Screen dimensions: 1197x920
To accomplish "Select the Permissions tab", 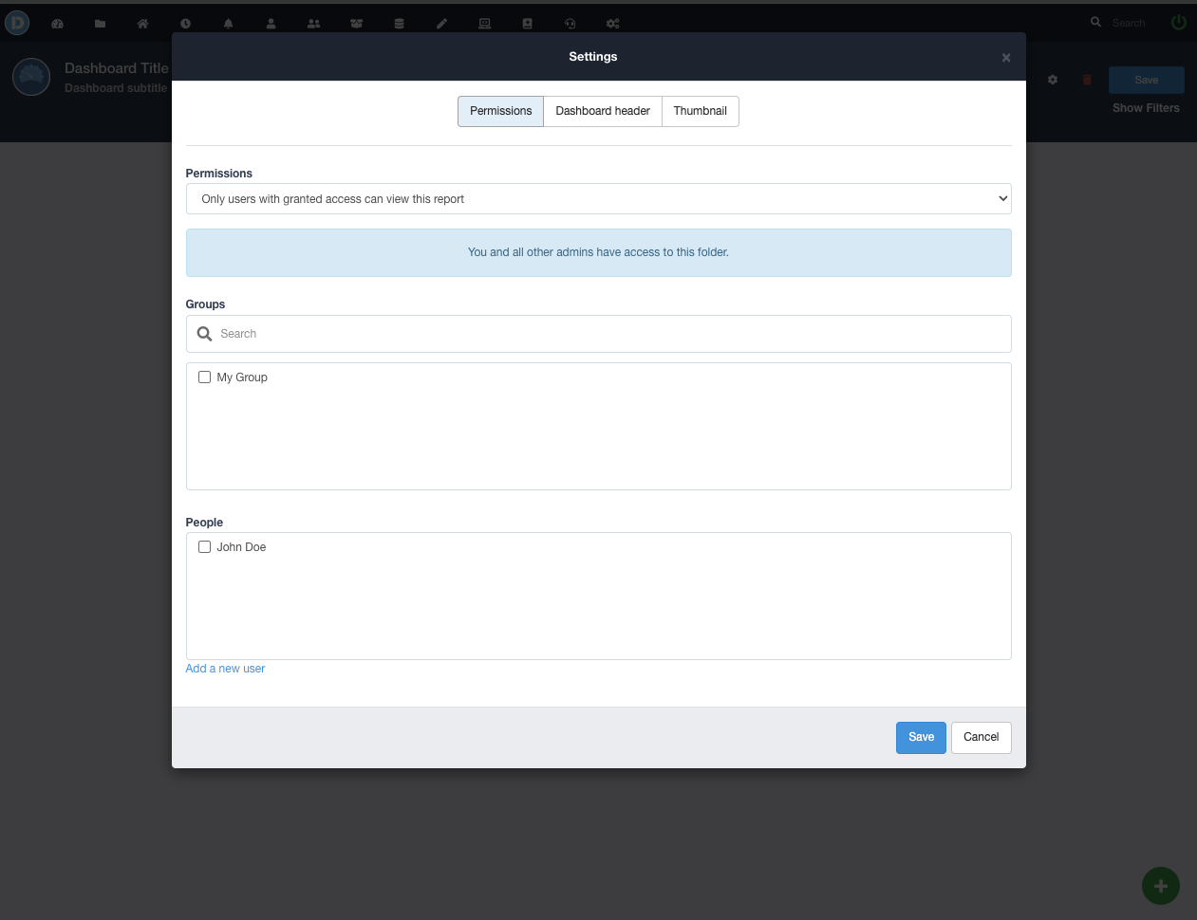I will coord(500,111).
